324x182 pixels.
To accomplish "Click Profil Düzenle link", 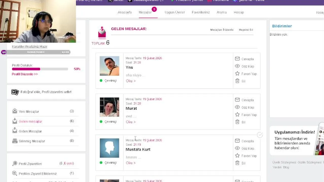I will click(x=25, y=74).
